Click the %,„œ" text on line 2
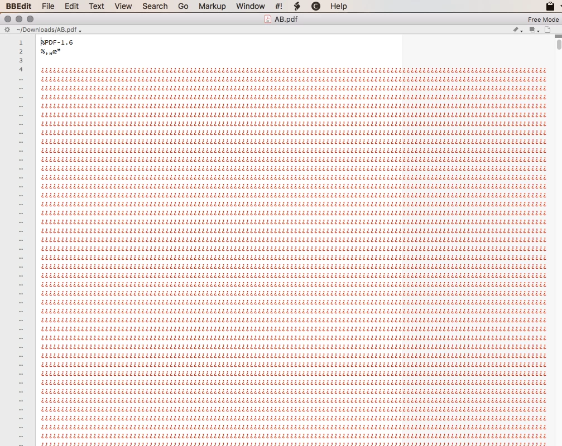This screenshot has height=446, width=562. [x=51, y=51]
